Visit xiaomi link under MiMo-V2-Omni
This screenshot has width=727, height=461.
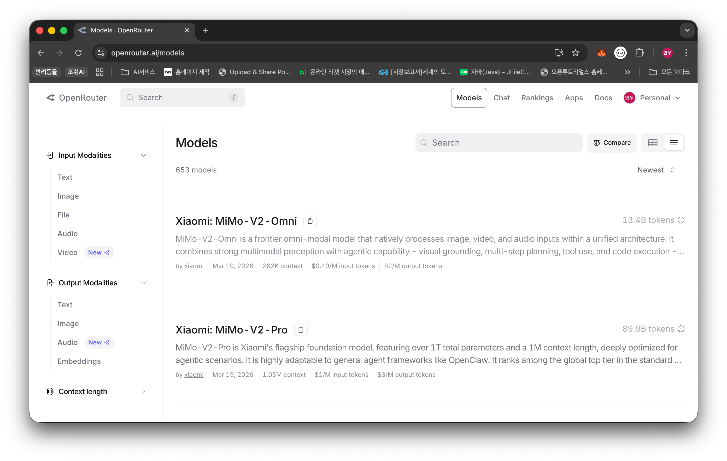pos(194,266)
